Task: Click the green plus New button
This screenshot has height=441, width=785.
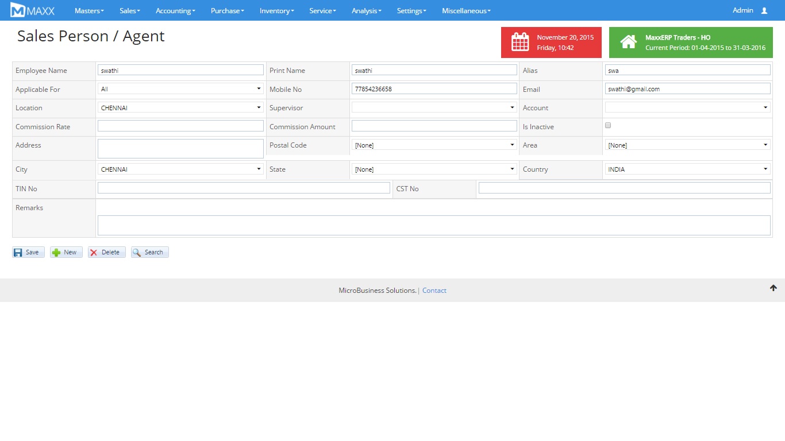Action: point(66,252)
